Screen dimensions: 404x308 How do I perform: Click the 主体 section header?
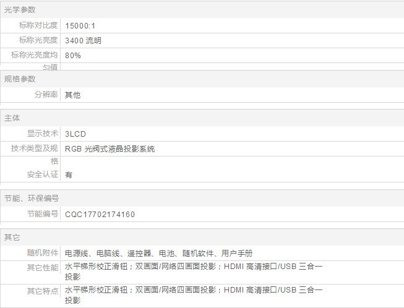[x=12, y=118]
